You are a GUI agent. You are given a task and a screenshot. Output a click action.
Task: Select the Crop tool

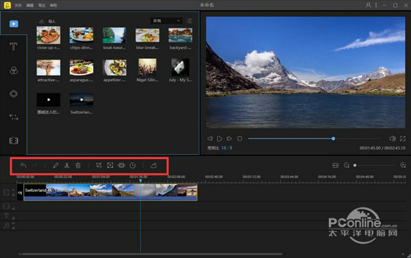[99, 165]
